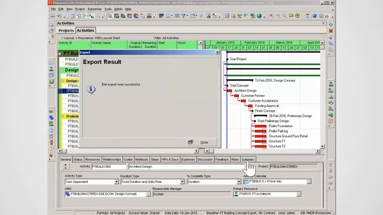Open the Admin menu
Screen dimensions: 383x215
click(x=118, y=9)
